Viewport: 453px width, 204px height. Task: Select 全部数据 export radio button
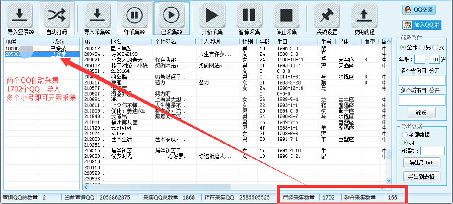point(404,135)
